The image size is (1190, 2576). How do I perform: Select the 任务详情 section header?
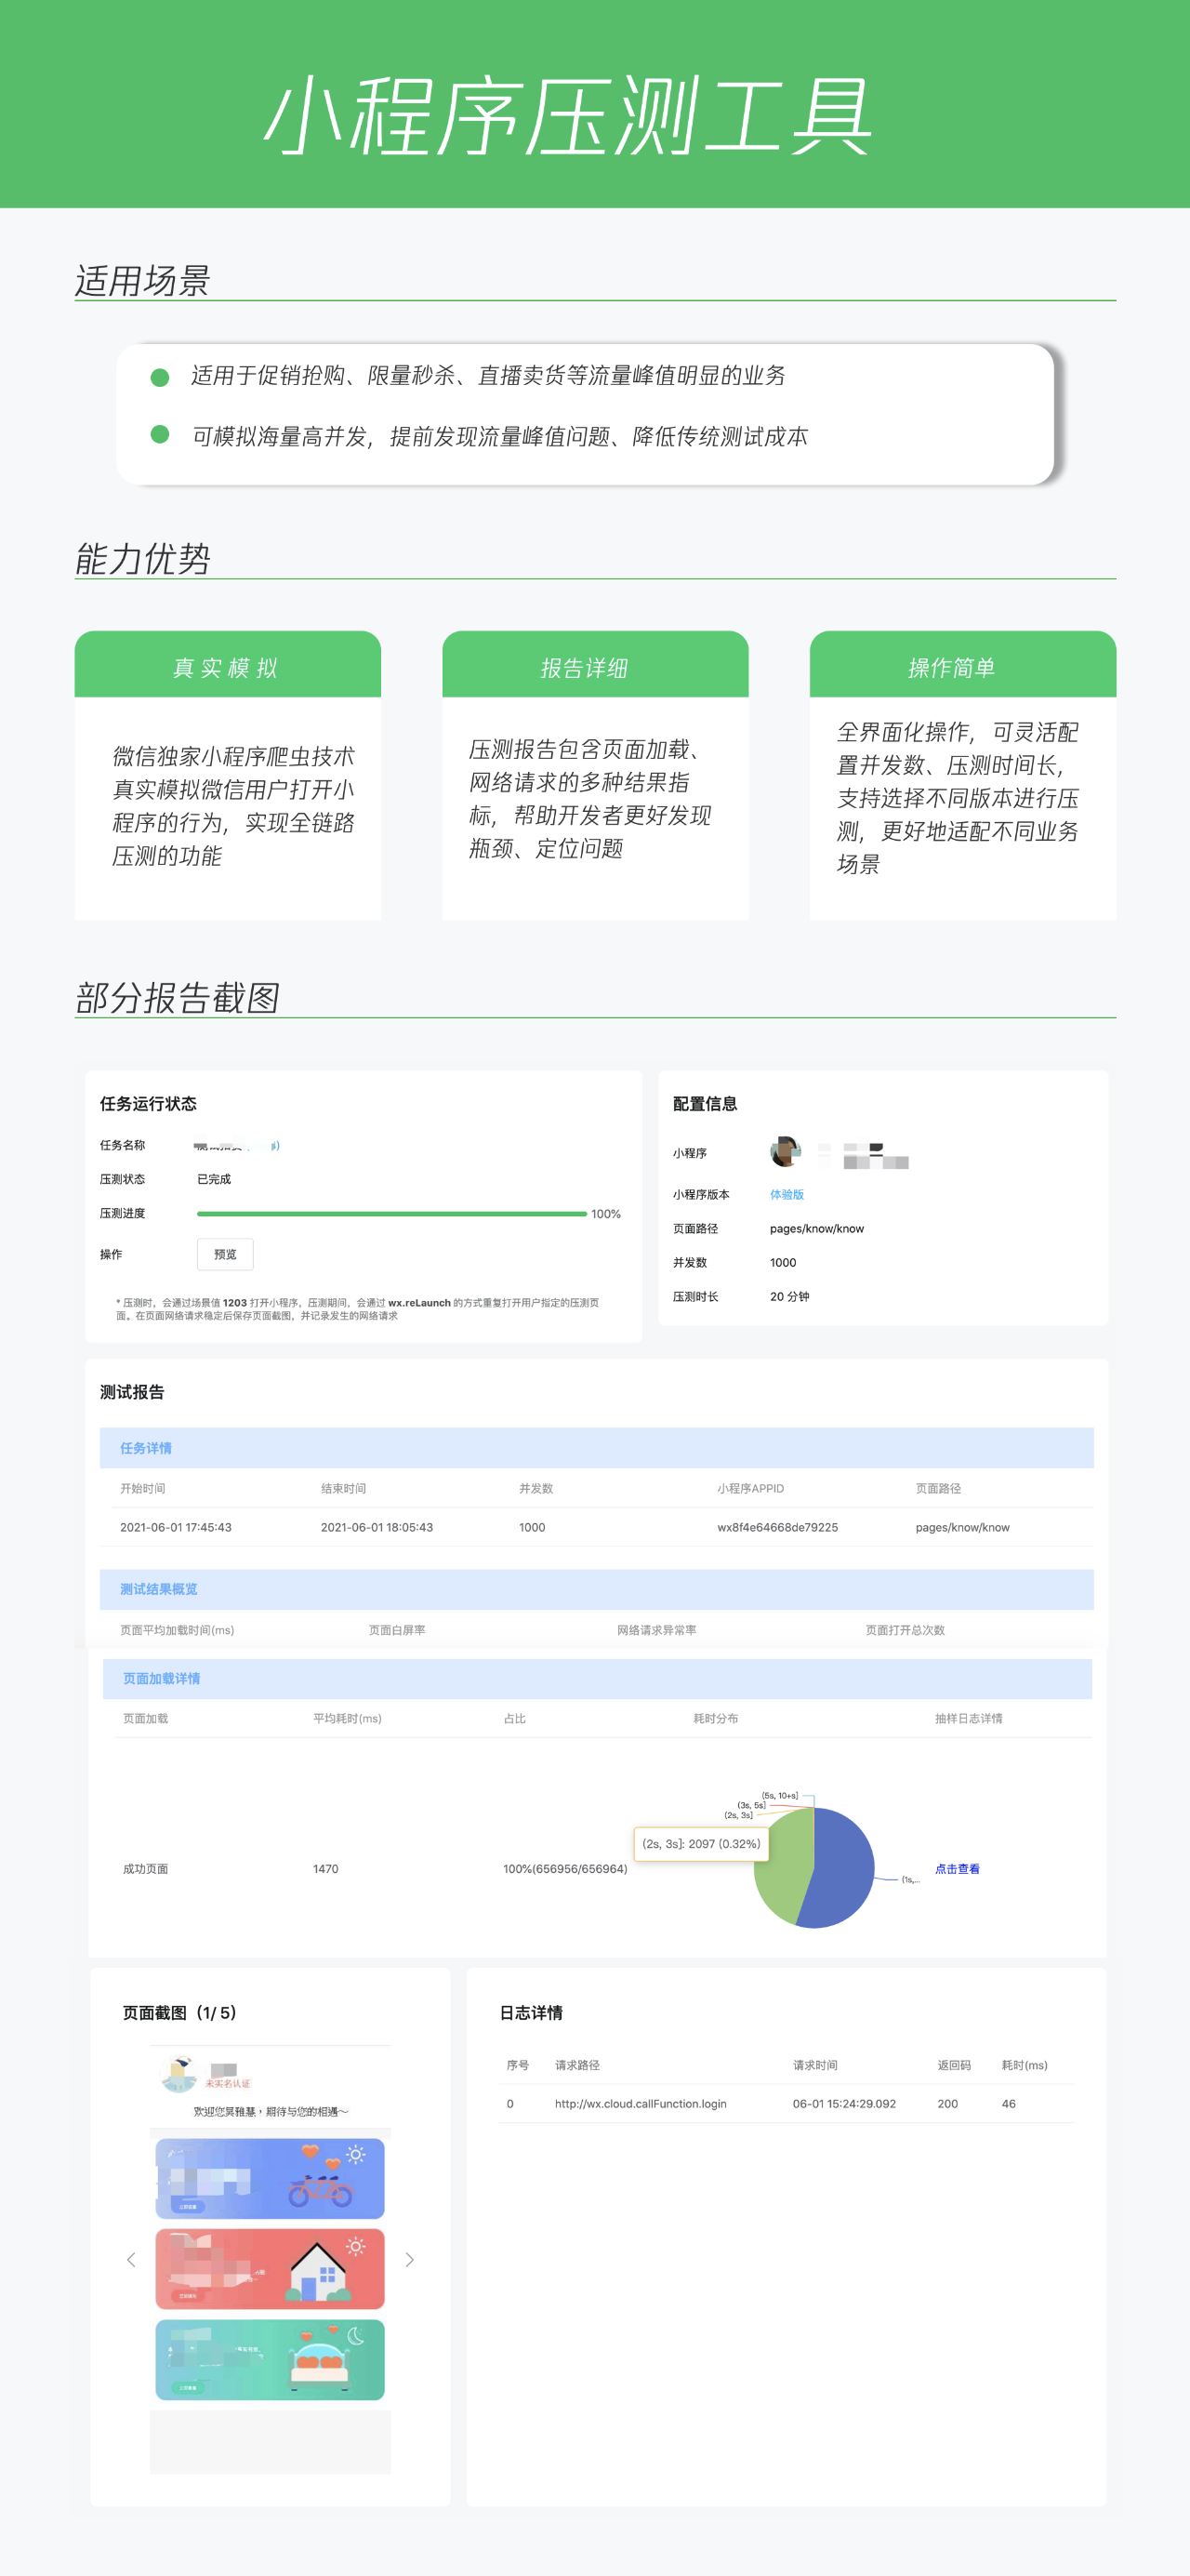(x=596, y=1447)
